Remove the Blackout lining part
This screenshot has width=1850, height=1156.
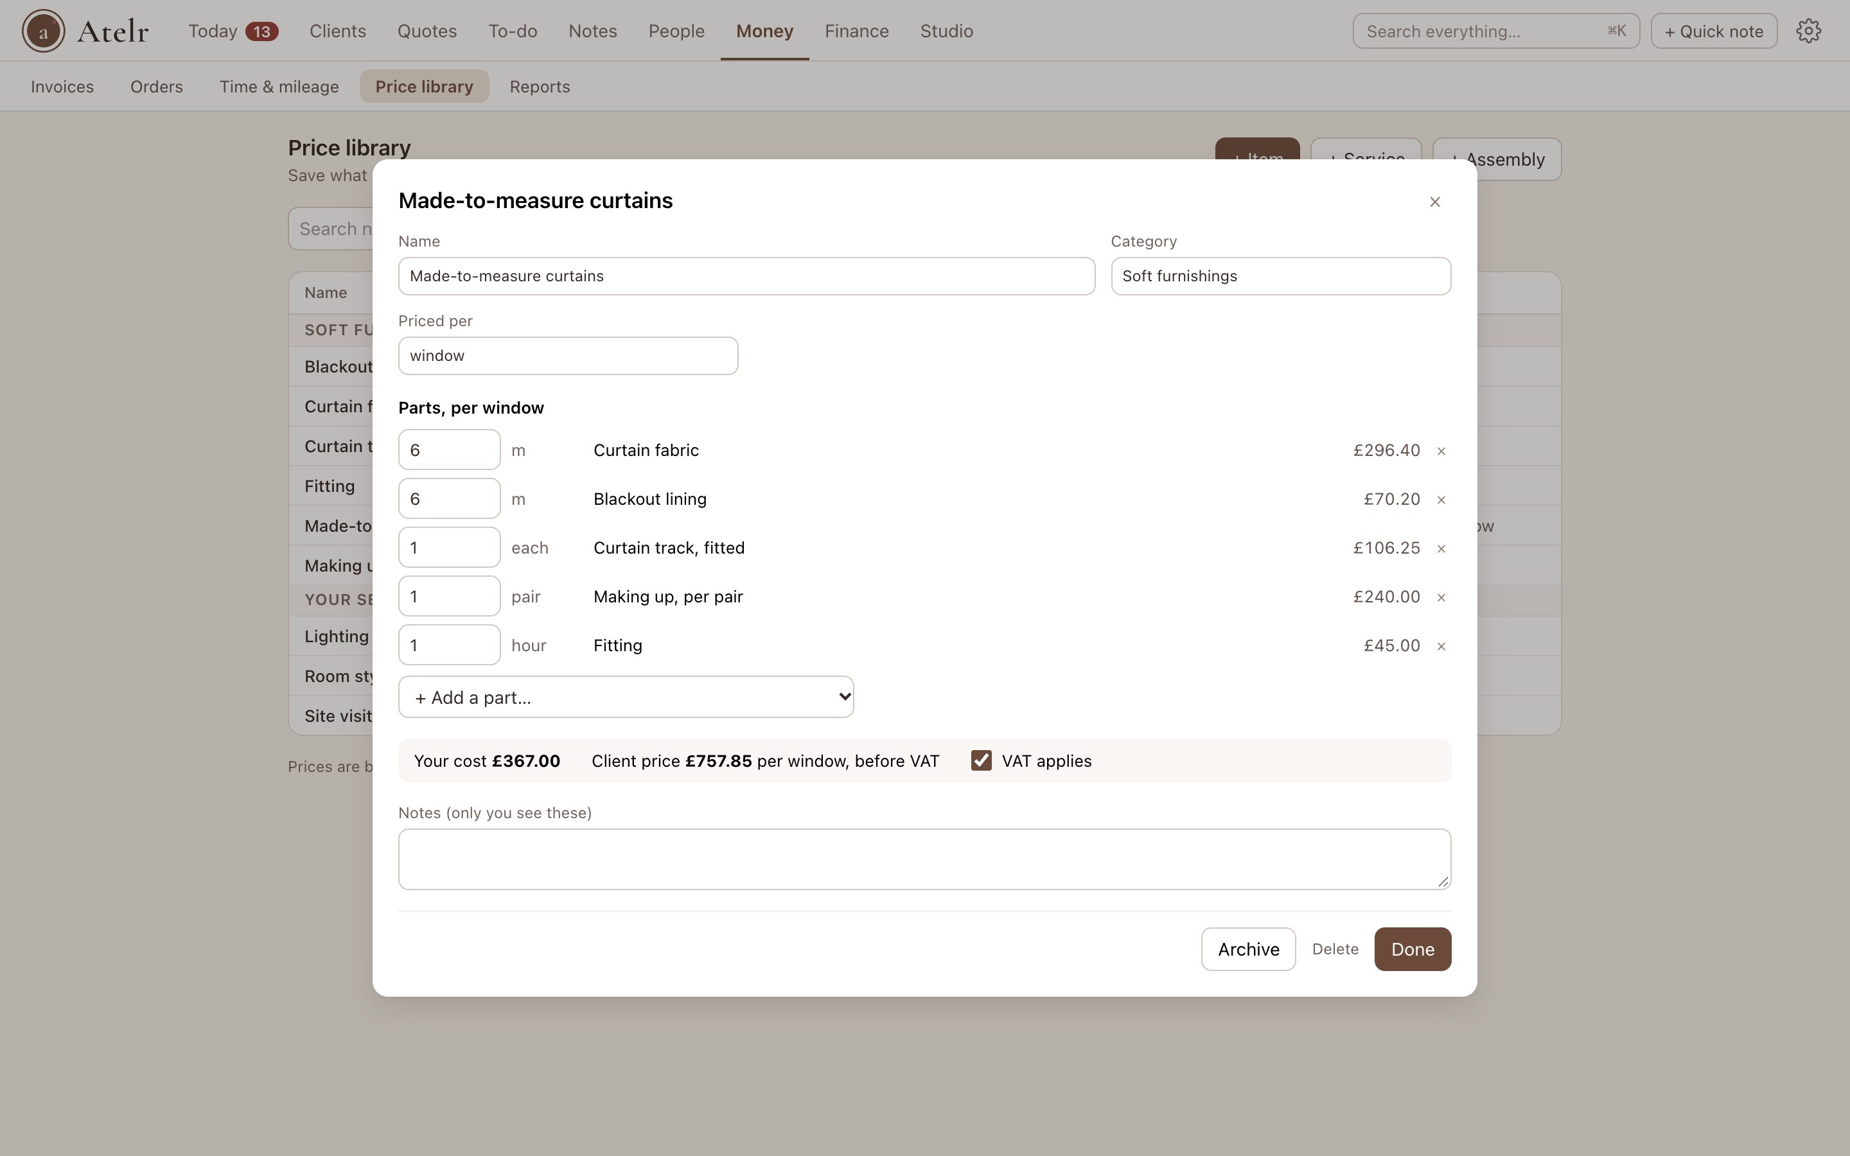(x=1441, y=499)
